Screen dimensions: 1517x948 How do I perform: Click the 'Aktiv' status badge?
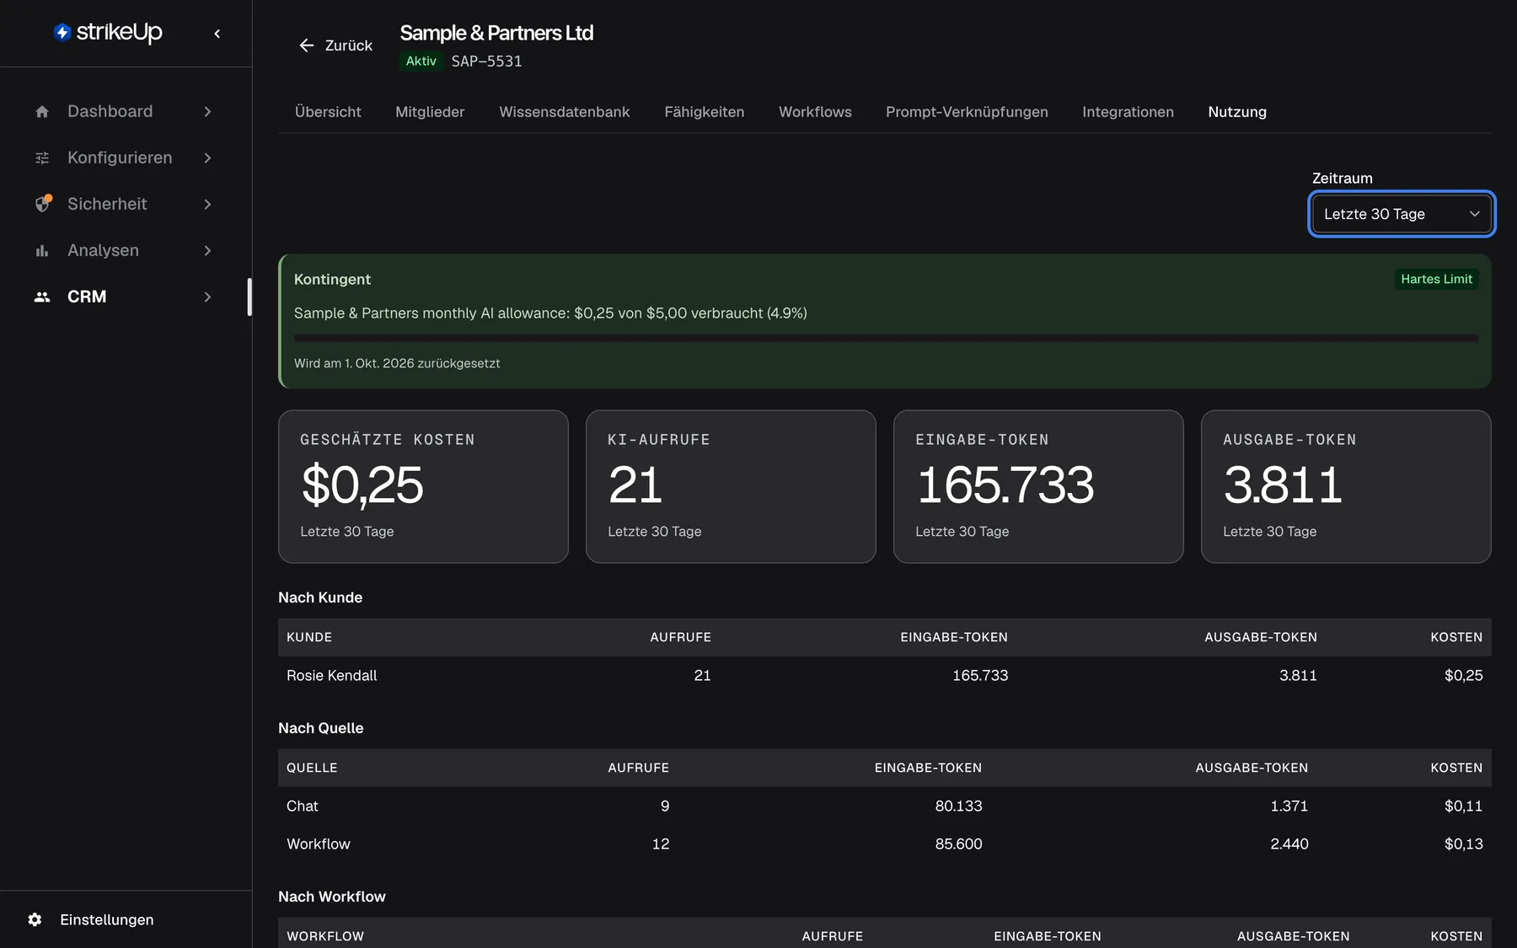[x=421, y=61]
